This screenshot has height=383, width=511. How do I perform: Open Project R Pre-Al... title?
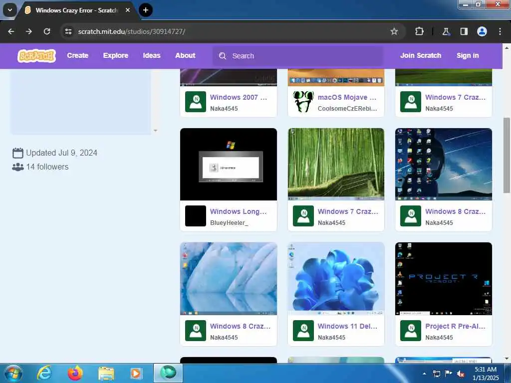coord(455,326)
